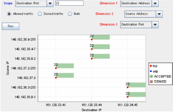The height and width of the screenshot is (112, 173).
Task: Open the Dimension 2 Source Address dropdown
Action: pyautogui.click(x=159, y=14)
